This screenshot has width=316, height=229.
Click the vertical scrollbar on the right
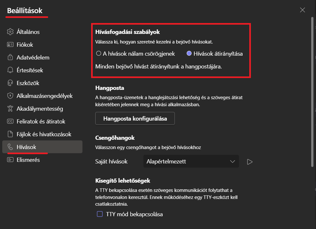point(312,92)
